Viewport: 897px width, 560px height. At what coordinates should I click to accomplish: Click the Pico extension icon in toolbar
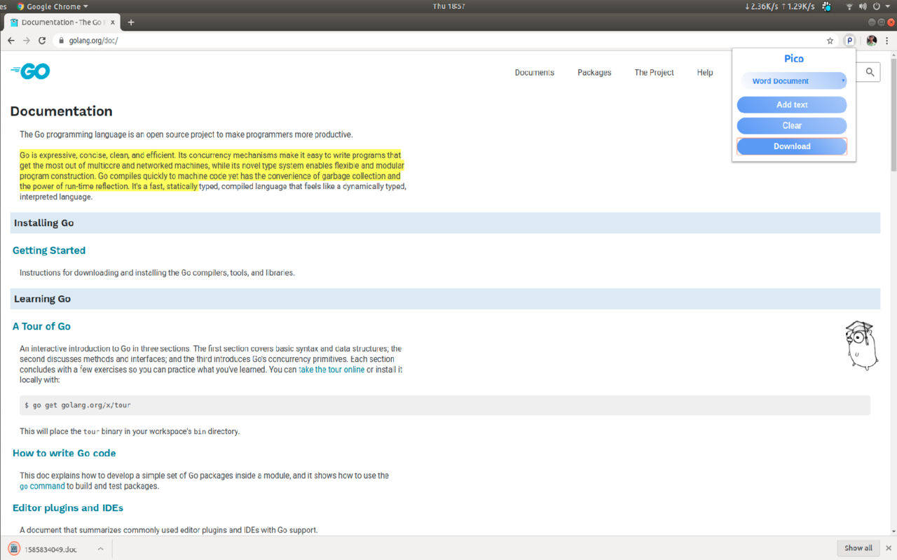(x=849, y=41)
